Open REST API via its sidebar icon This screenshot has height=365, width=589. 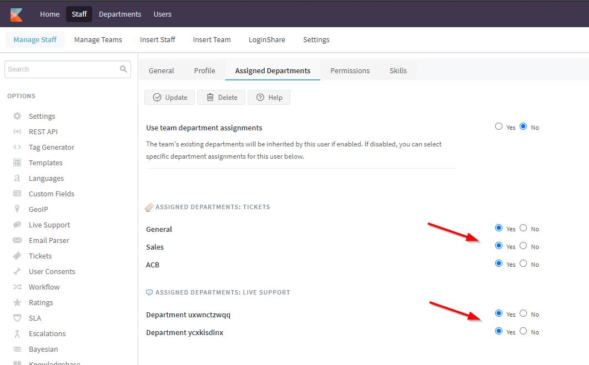coord(17,132)
